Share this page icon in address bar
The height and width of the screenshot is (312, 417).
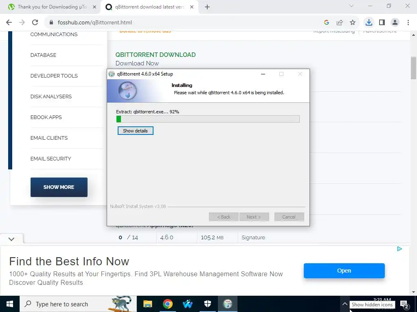tap(340, 23)
